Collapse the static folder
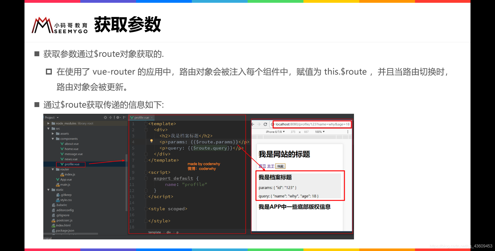Screen dimensions: 495x251 (48, 190)
